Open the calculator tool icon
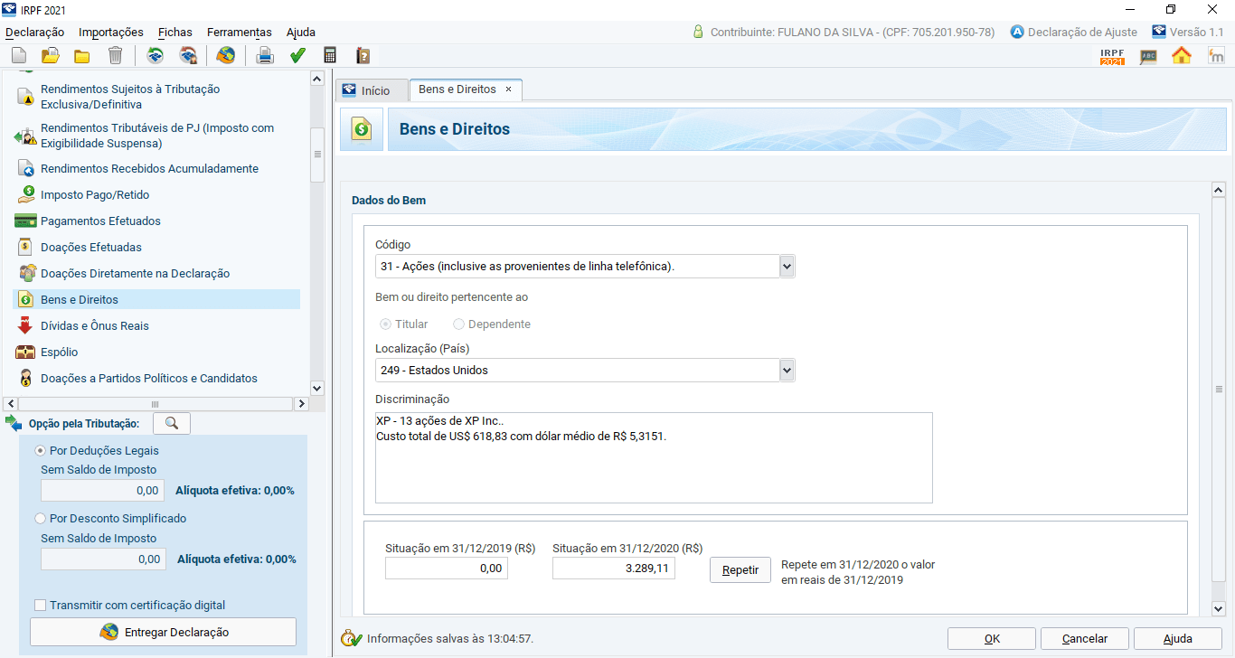Screen dimensions: 1235x658 [330, 56]
